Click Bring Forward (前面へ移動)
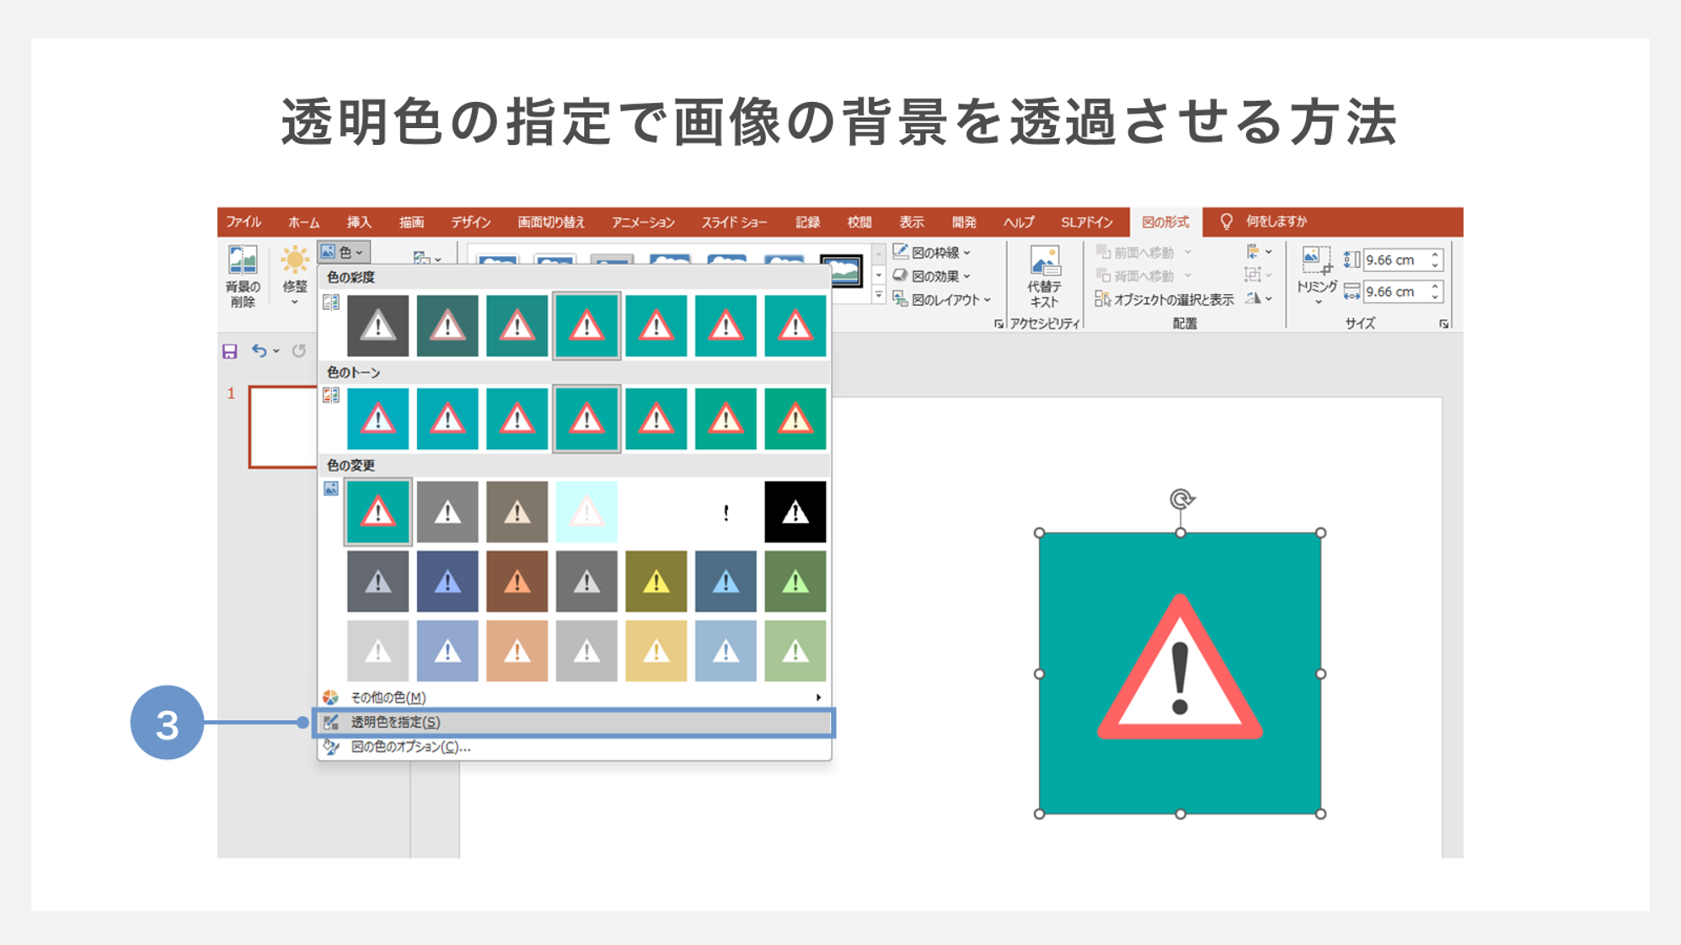 [x=1143, y=252]
